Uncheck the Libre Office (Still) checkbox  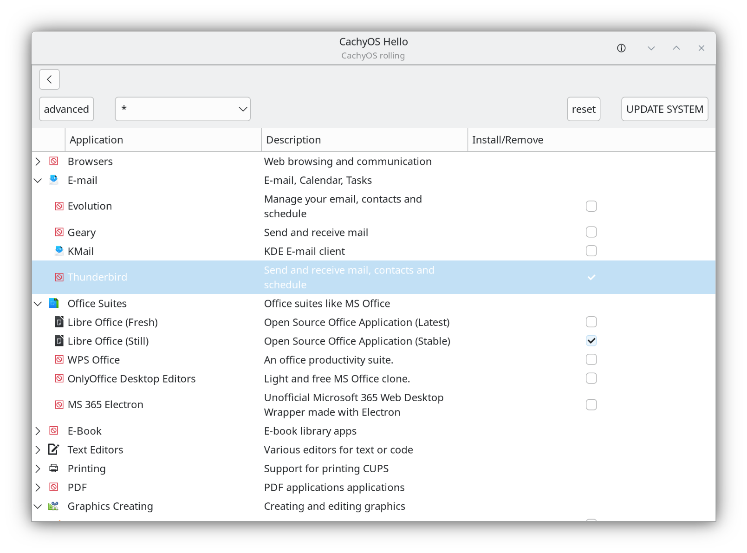click(x=591, y=341)
